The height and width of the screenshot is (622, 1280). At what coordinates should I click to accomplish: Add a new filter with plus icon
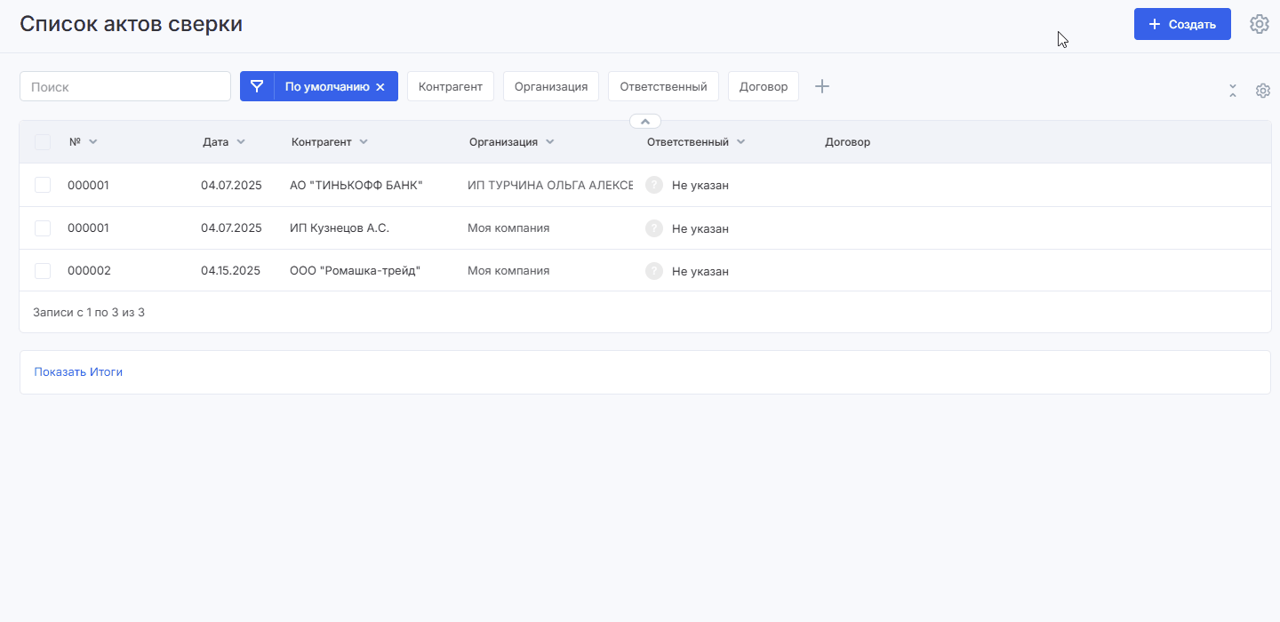822,86
